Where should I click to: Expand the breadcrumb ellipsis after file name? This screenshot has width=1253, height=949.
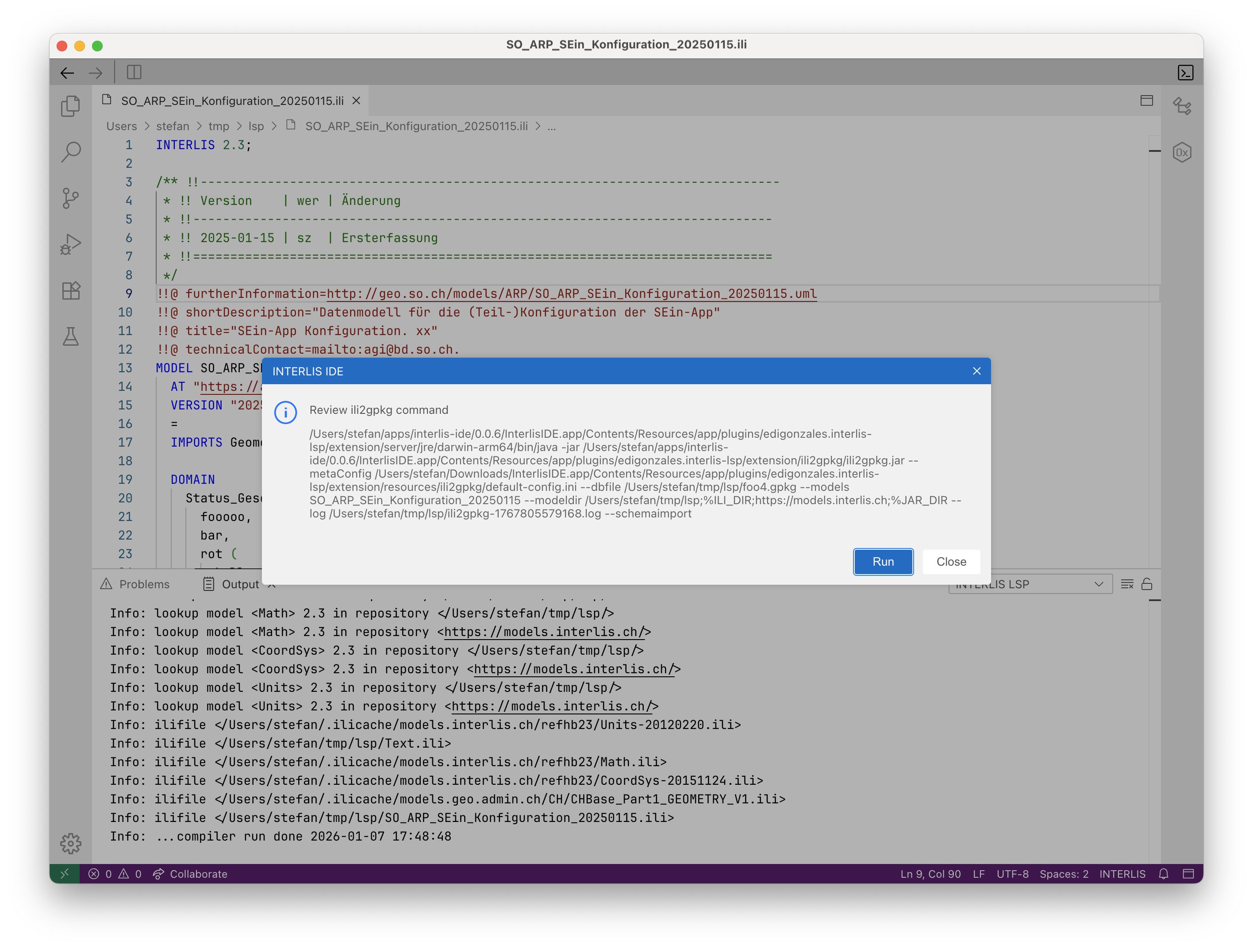pos(552,126)
